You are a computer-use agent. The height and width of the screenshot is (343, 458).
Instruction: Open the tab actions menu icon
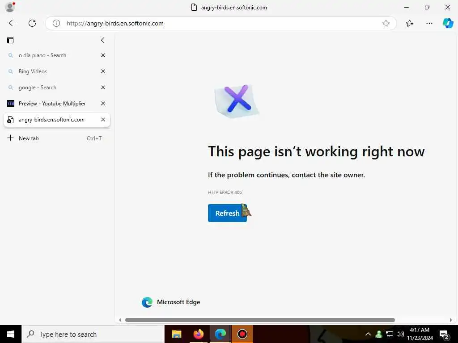tap(10, 40)
